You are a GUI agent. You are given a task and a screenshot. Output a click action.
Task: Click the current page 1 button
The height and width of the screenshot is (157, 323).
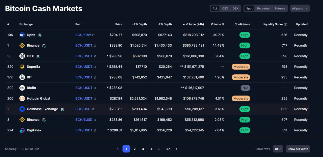click(x=126, y=149)
